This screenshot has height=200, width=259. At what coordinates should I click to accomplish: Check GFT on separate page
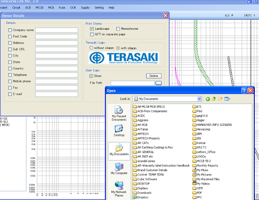(x=92, y=34)
